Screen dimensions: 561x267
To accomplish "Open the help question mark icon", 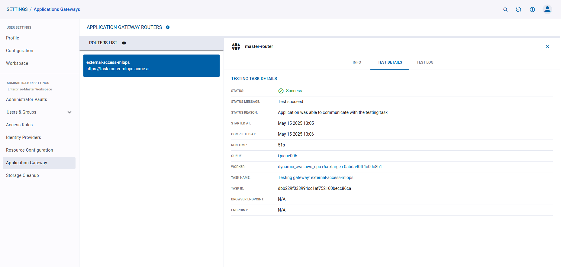I will click(x=532, y=10).
